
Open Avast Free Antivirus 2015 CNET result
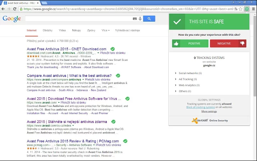(66, 49)
